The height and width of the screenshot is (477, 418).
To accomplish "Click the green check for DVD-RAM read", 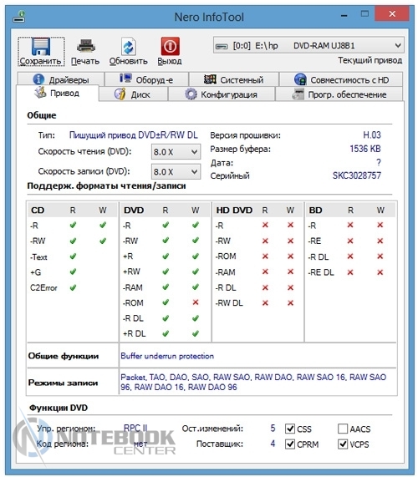I will pyautogui.click(x=166, y=287).
